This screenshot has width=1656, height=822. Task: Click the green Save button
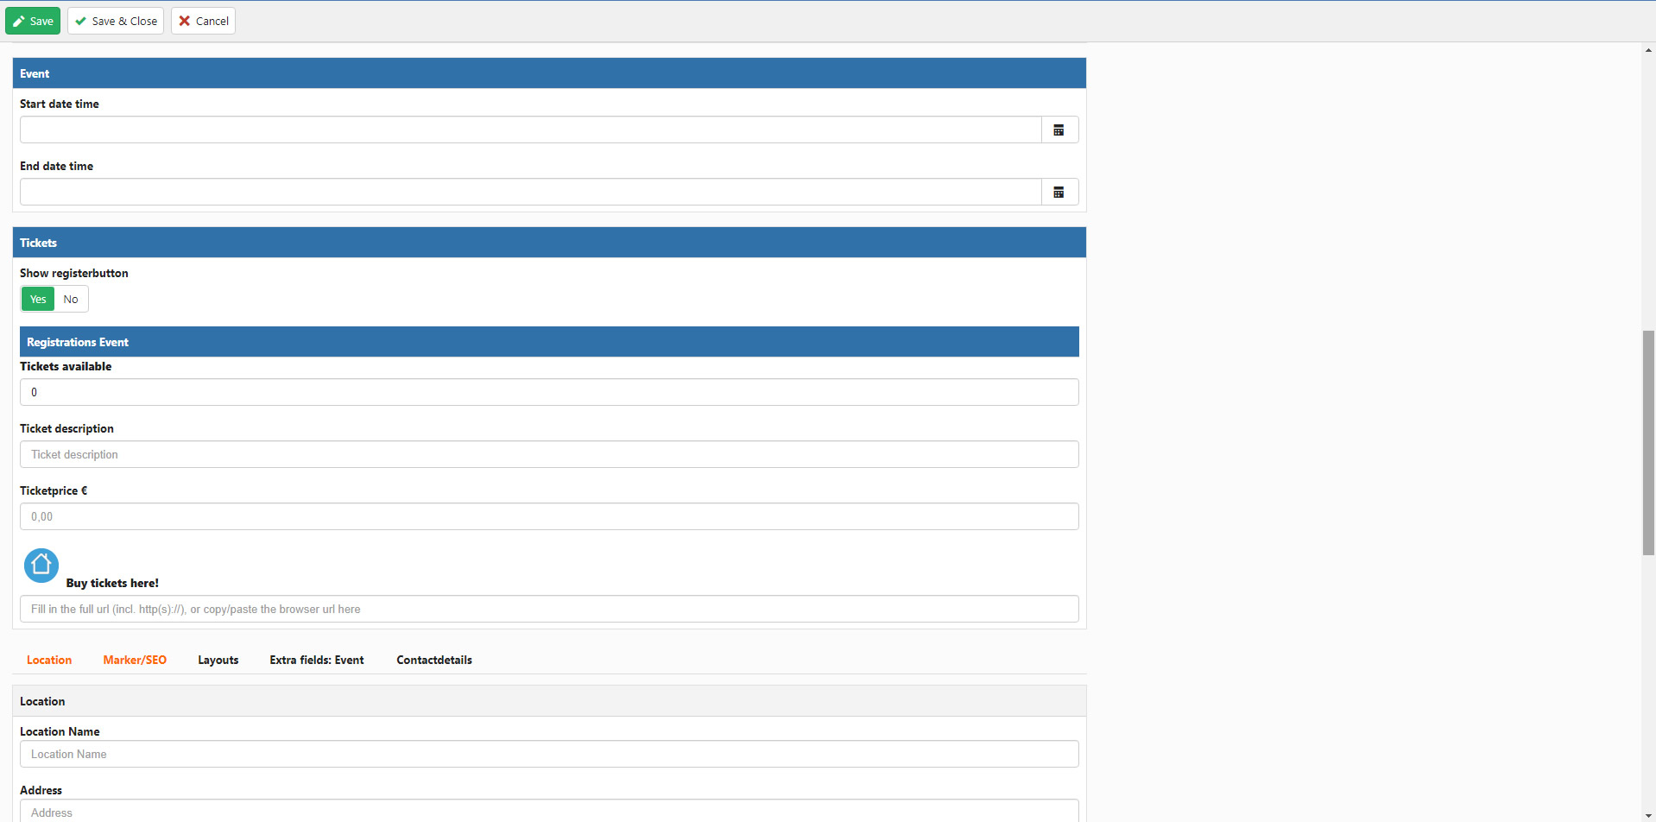tap(33, 21)
